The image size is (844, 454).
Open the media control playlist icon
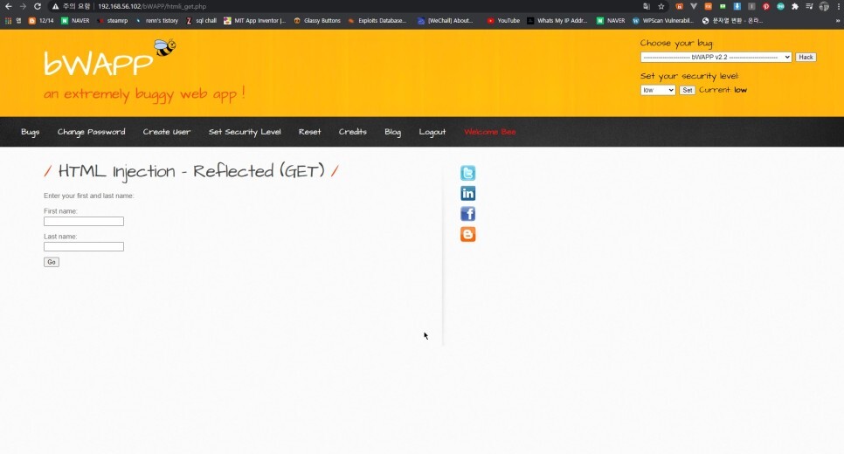809,6
